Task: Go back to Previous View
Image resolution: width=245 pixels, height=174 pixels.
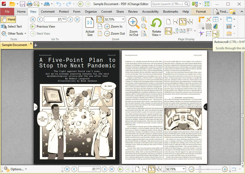Action: [x=42, y=27]
